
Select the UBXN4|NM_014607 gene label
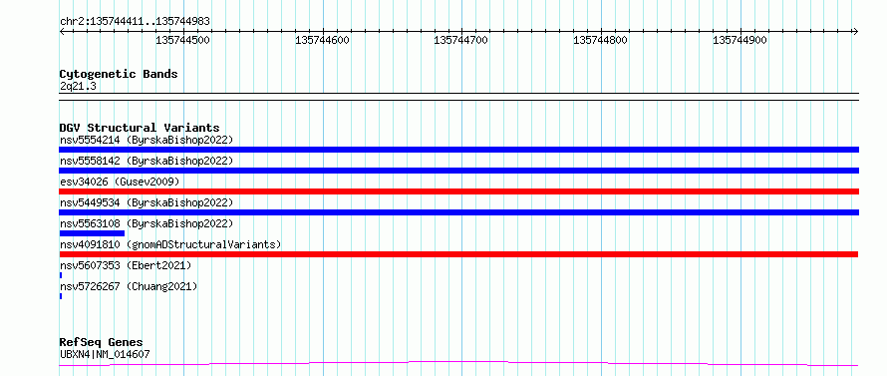tap(105, 355)
